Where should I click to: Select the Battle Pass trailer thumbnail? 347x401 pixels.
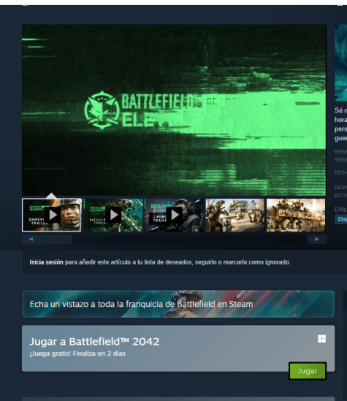(x=113, y=215)
